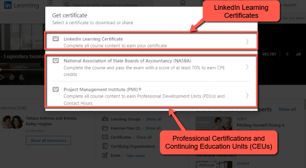Play the course video

point(2,77)
